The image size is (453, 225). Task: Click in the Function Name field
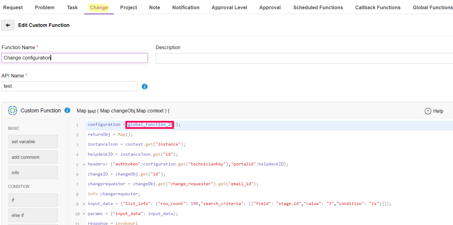point(74,58)
